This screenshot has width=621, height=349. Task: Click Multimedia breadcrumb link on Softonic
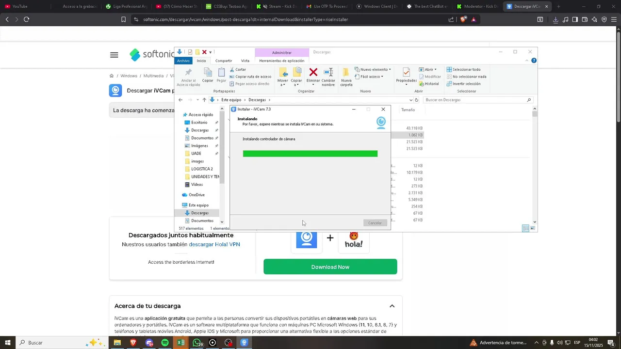click(153, 76)
